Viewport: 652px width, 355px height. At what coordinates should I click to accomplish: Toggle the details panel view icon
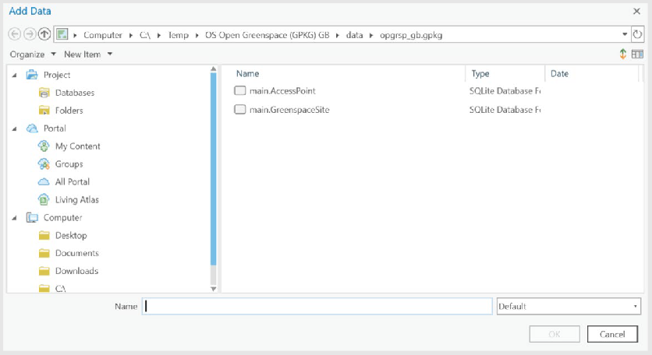(637, 54)
